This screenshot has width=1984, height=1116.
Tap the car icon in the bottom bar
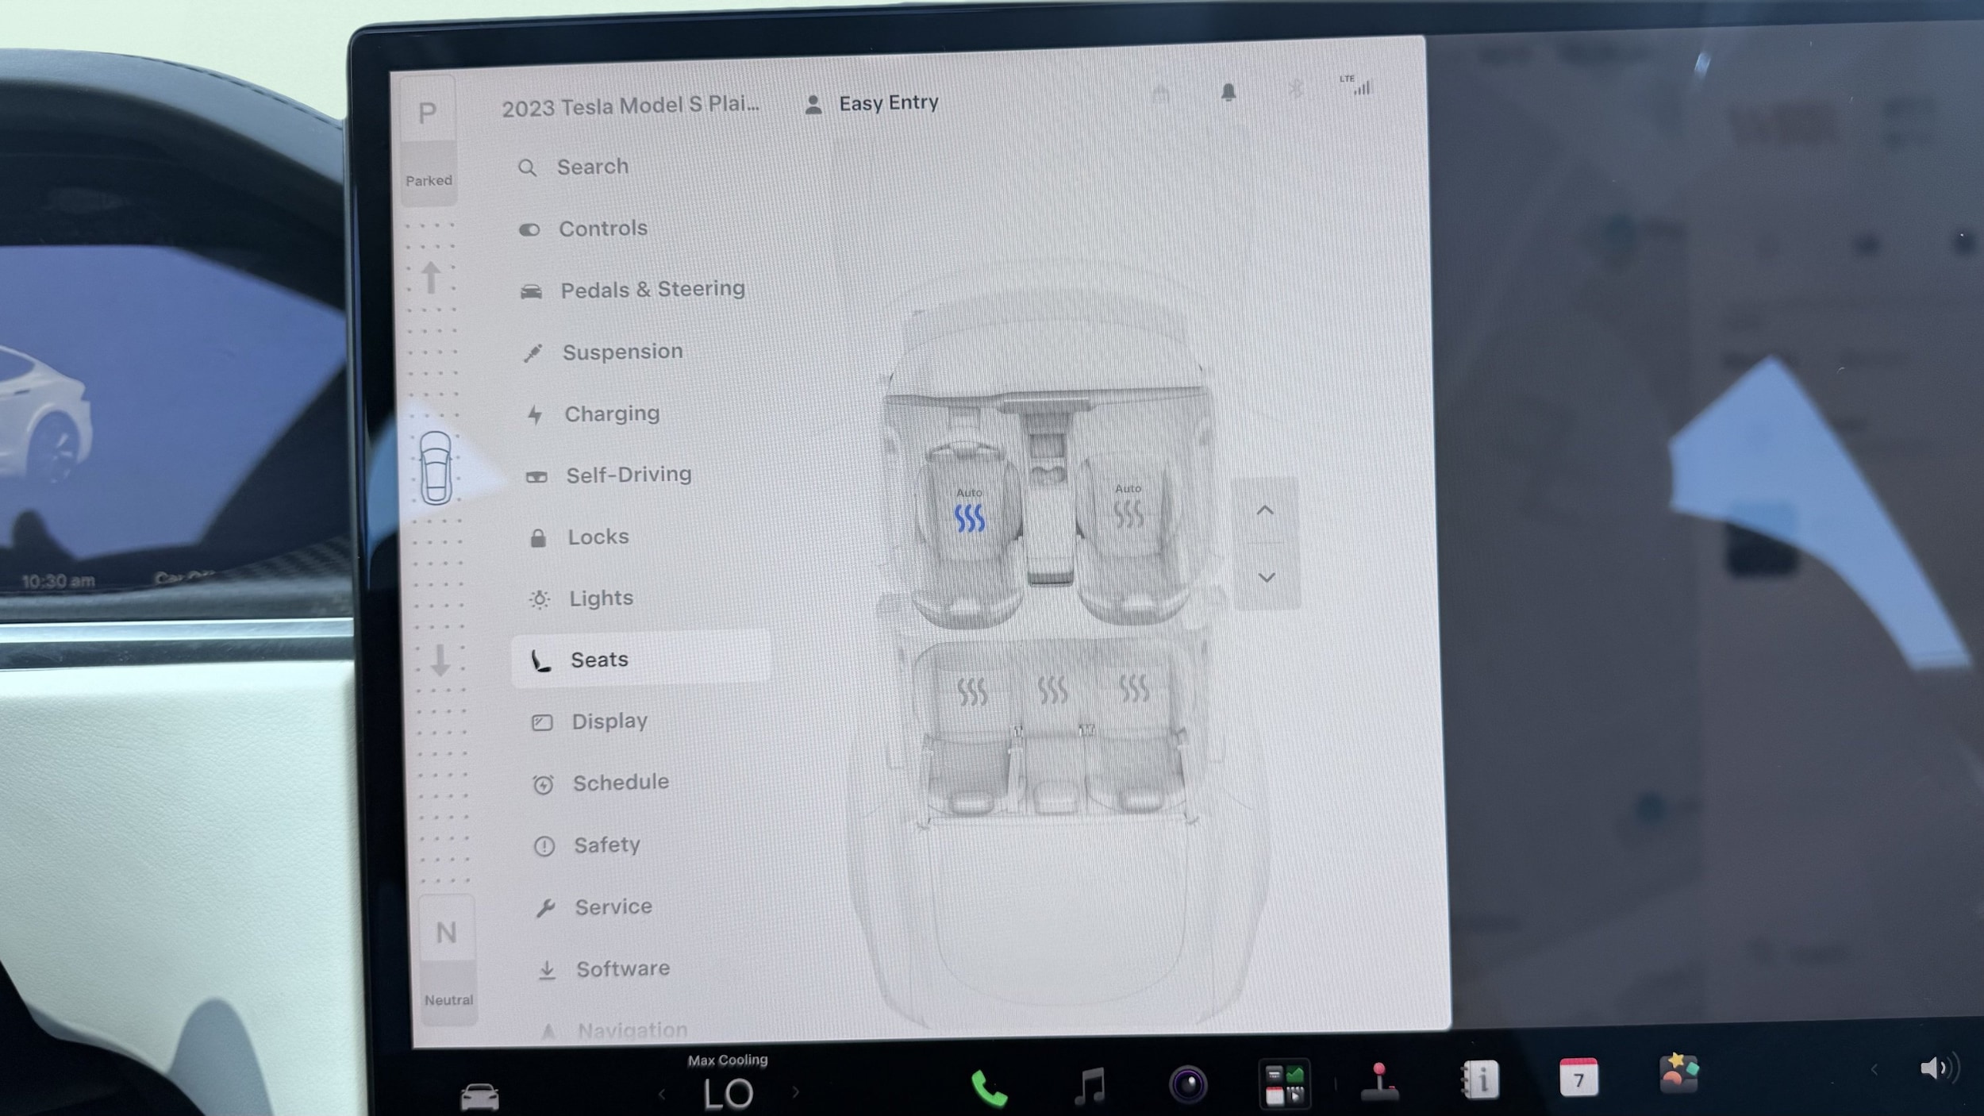[x=480, y=1096]
